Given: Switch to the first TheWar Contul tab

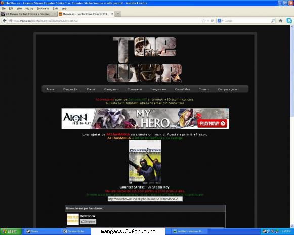Looking at the screenshot, I should click(x=28, y=14).
